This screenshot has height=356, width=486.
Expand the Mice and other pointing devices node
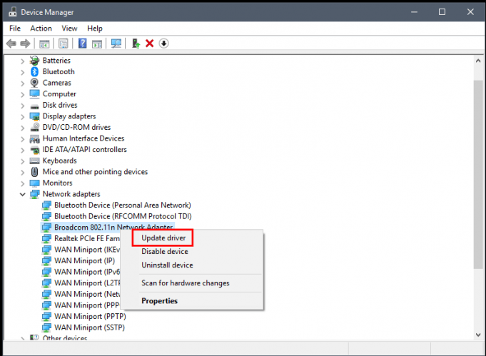22,173
